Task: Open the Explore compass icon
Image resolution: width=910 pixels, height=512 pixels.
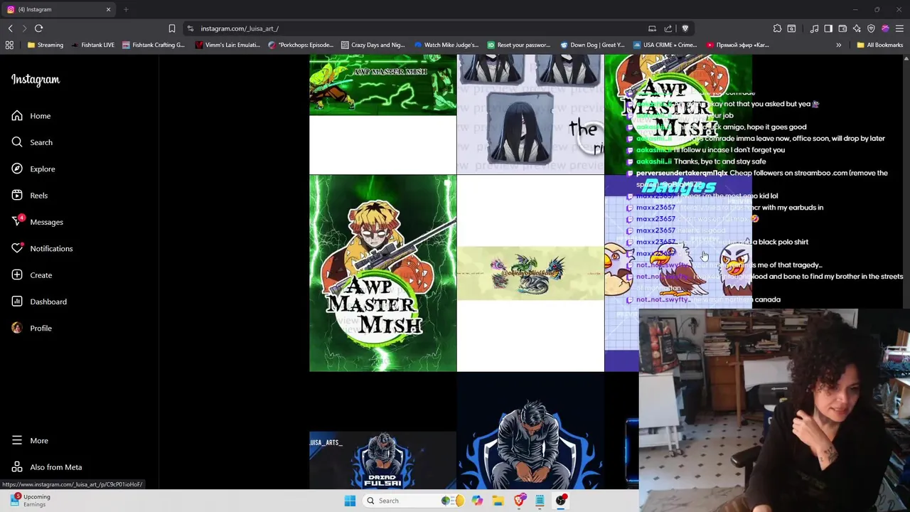Action: (17, 169)
